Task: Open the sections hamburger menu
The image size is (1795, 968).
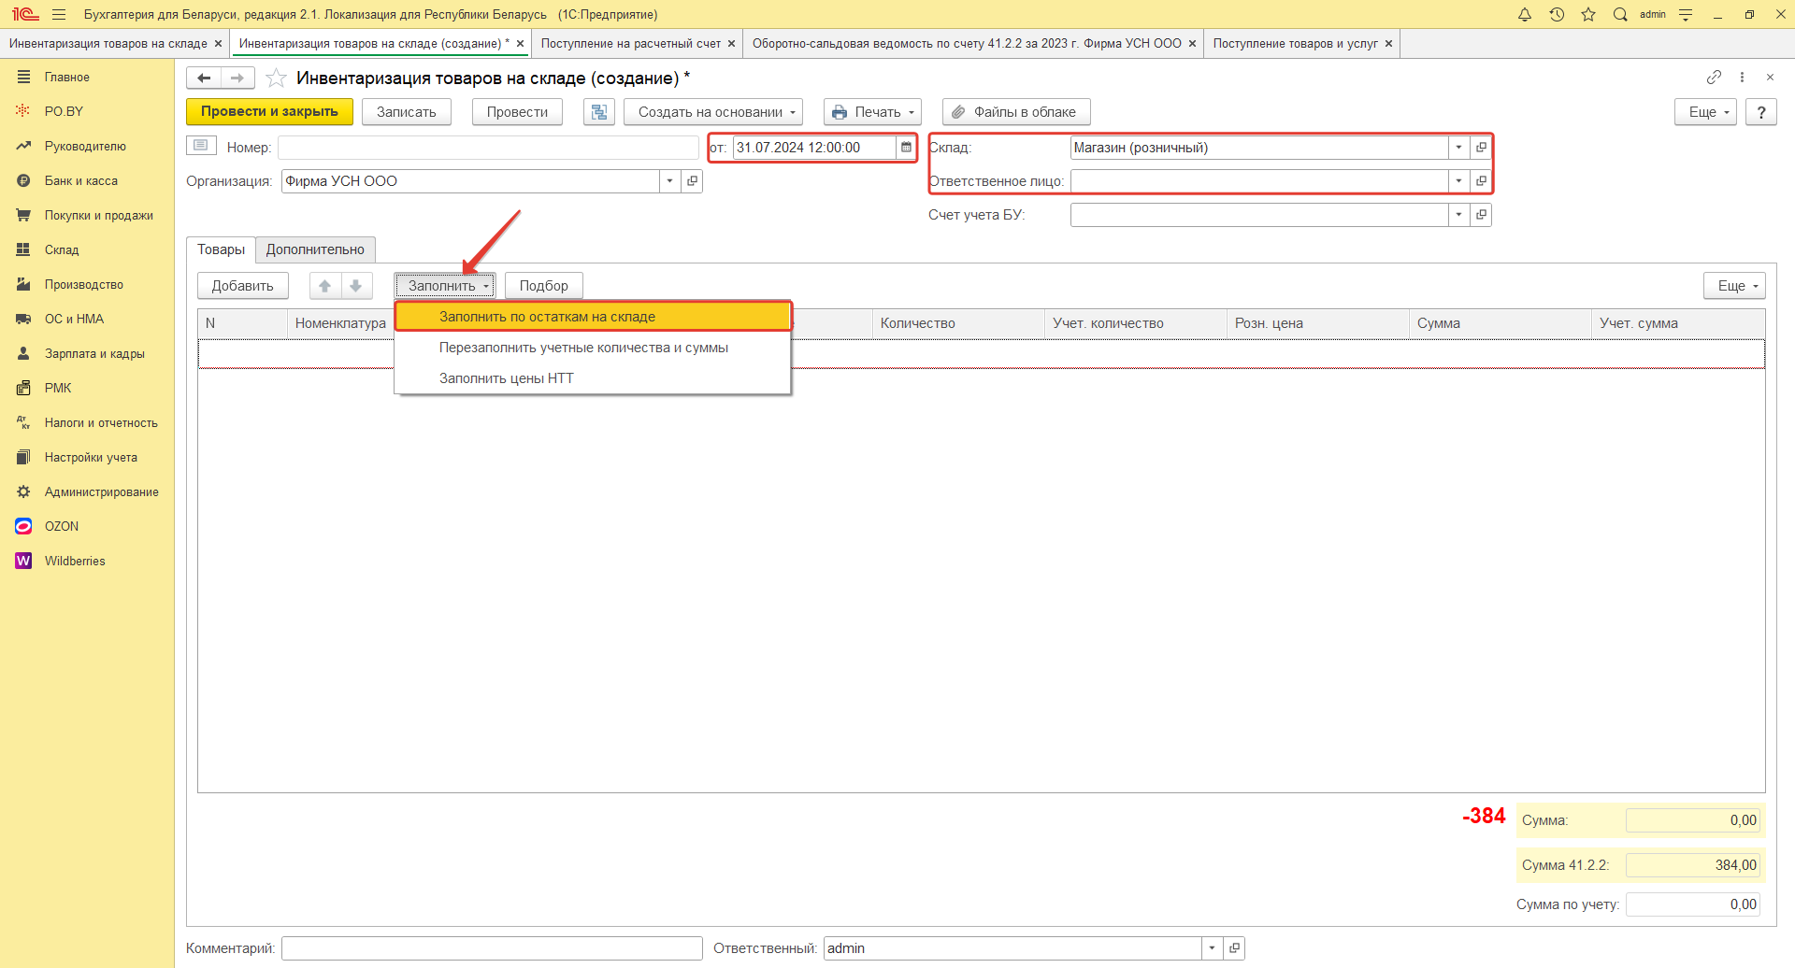Action: click(x=59, y=14)
